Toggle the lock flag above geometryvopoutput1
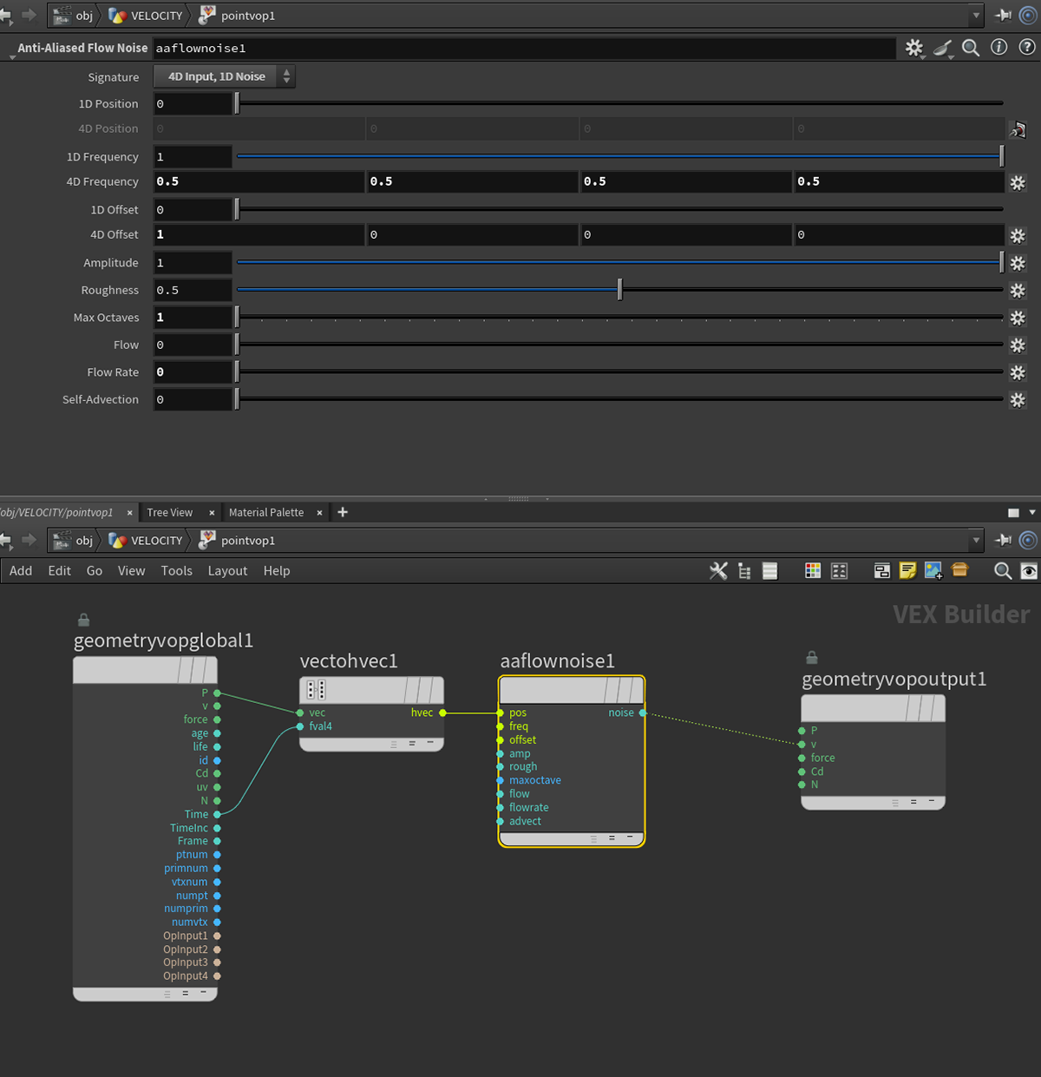This screenshot has width=1041, height=1077. point(812,658)
